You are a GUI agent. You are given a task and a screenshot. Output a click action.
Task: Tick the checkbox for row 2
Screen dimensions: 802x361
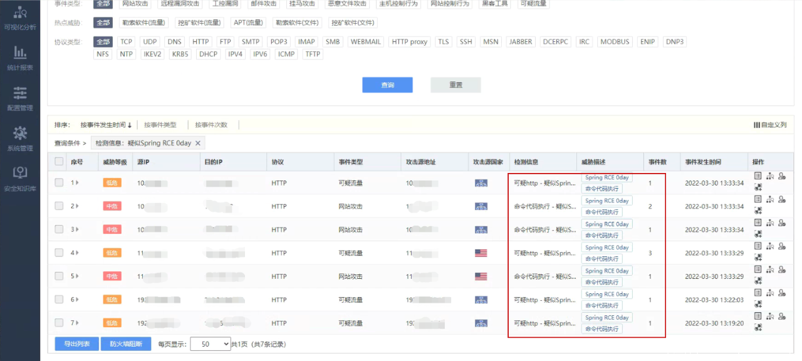[59, 206]
